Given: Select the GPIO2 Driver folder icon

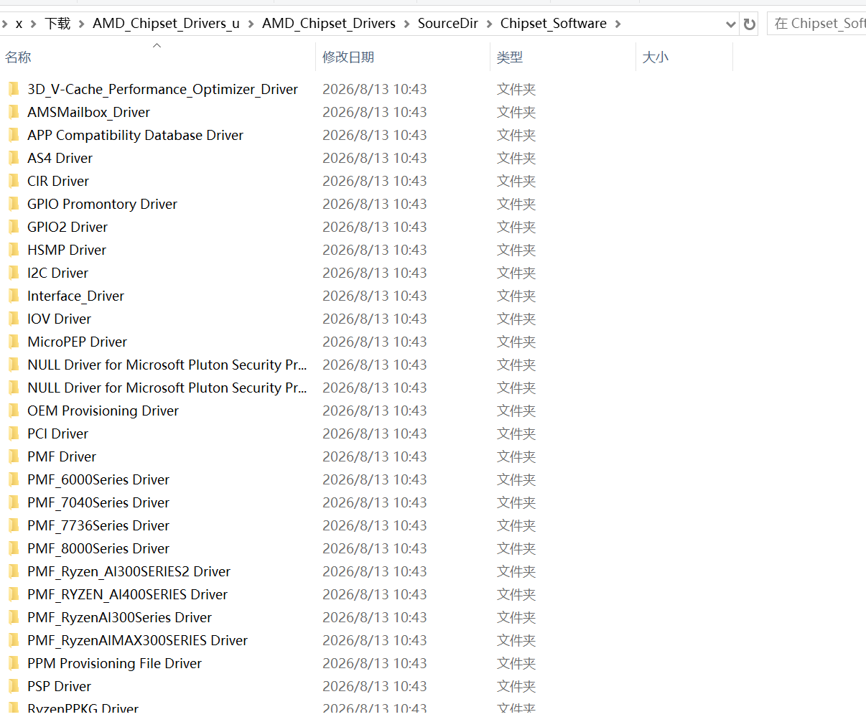Looking at the screenshot, I should click(14, 227).
